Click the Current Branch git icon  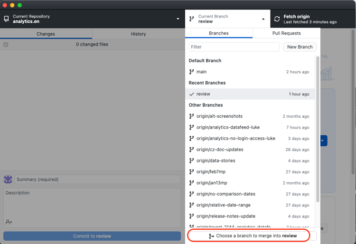[x=192, y=19]
